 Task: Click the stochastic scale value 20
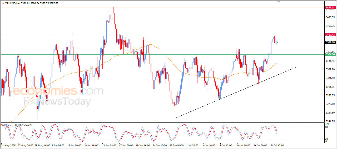327,139
